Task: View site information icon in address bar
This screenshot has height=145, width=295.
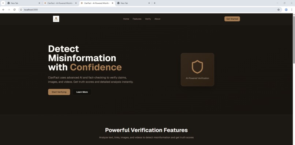Action: 21,9
